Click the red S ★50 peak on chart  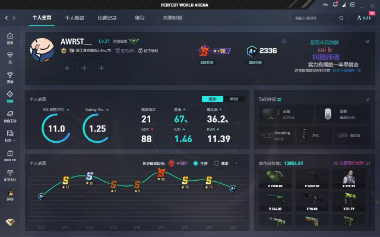161,174
